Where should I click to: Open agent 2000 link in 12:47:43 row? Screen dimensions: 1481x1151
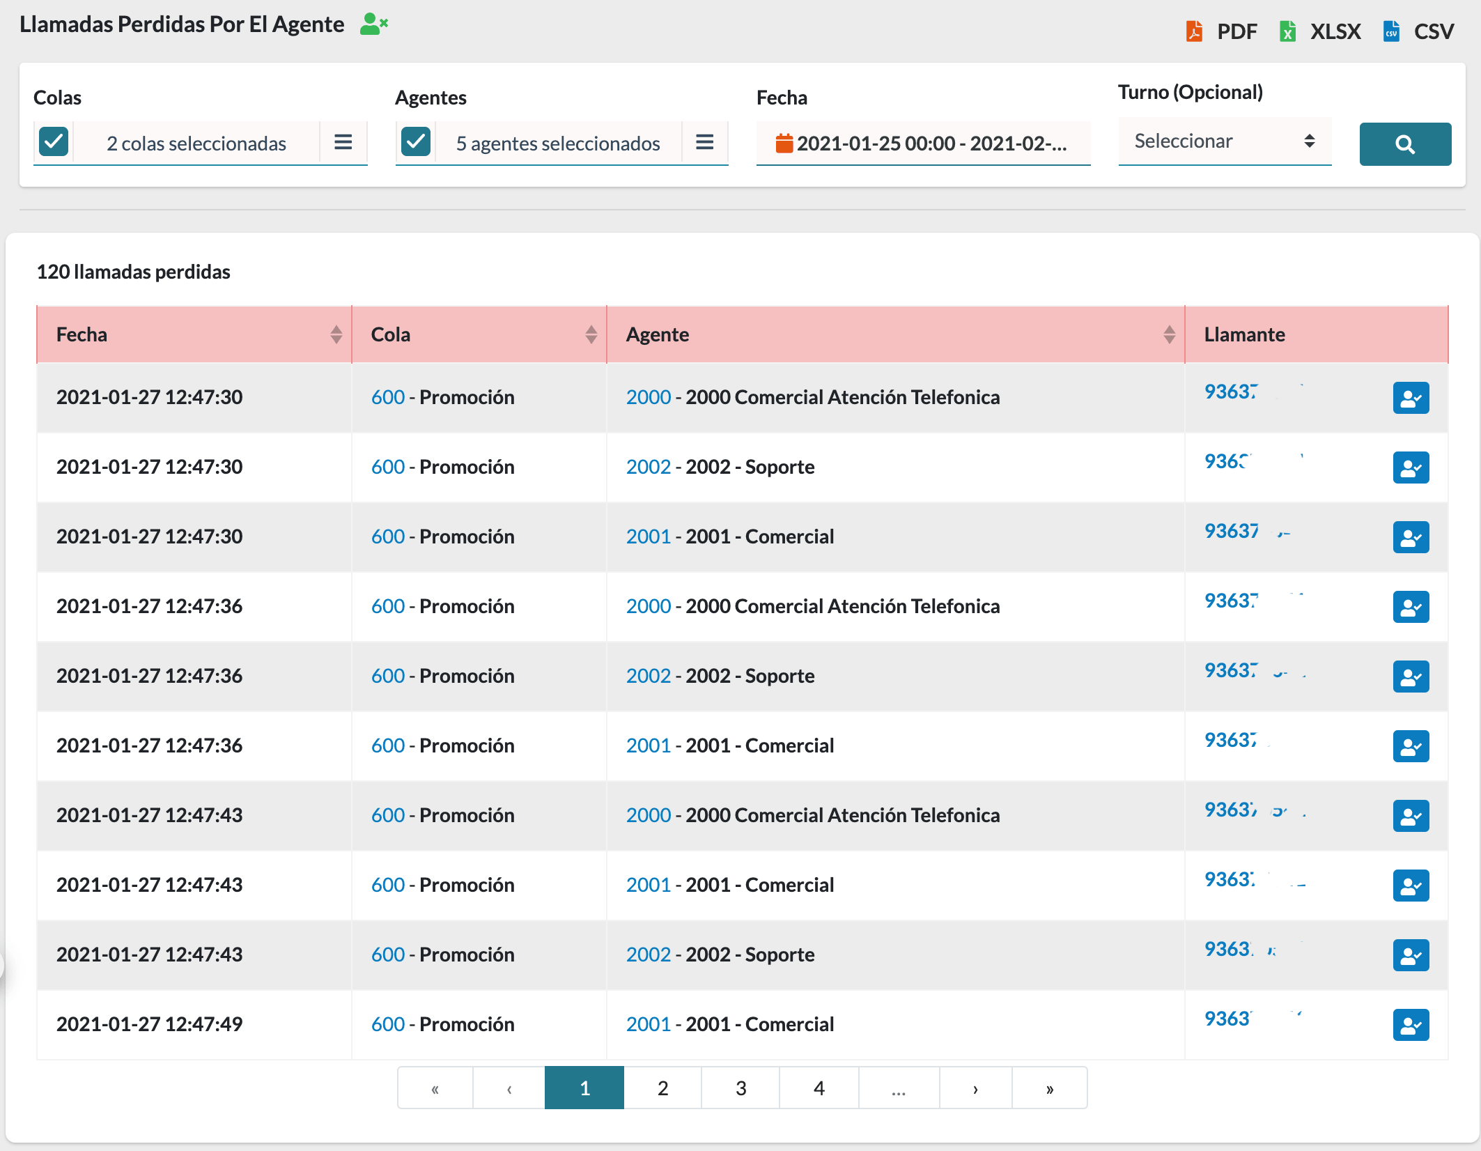(648, 815)
